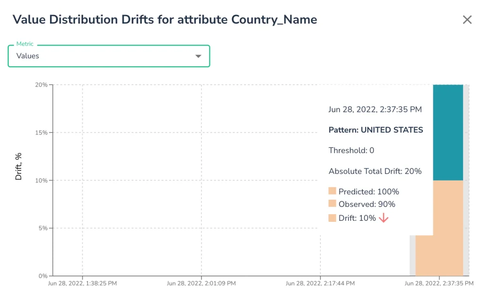This screenshot has height=302, width=492.
Task: Click the Predicted legend color swatch
Action: pos(332,192)
